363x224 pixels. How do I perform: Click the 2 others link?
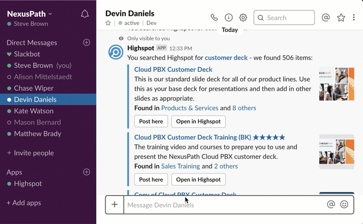pos(226,166)
